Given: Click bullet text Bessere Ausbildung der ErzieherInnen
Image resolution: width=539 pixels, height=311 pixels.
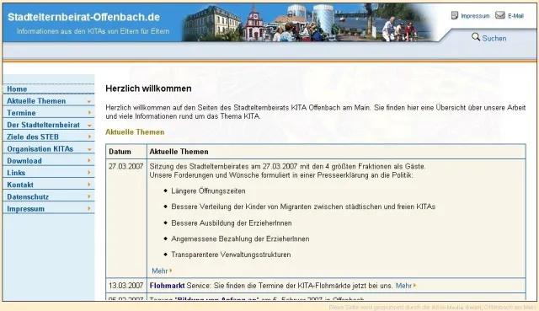Looking at the screenshot, I should 232,223.
